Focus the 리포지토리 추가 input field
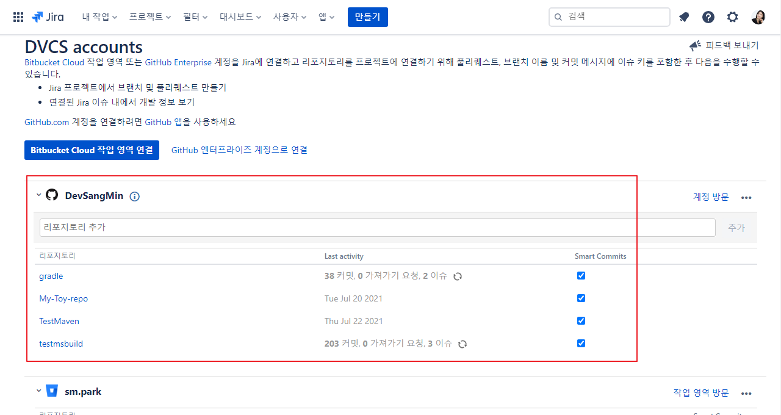This screenshot has height=415, width=781. (378, 228)
